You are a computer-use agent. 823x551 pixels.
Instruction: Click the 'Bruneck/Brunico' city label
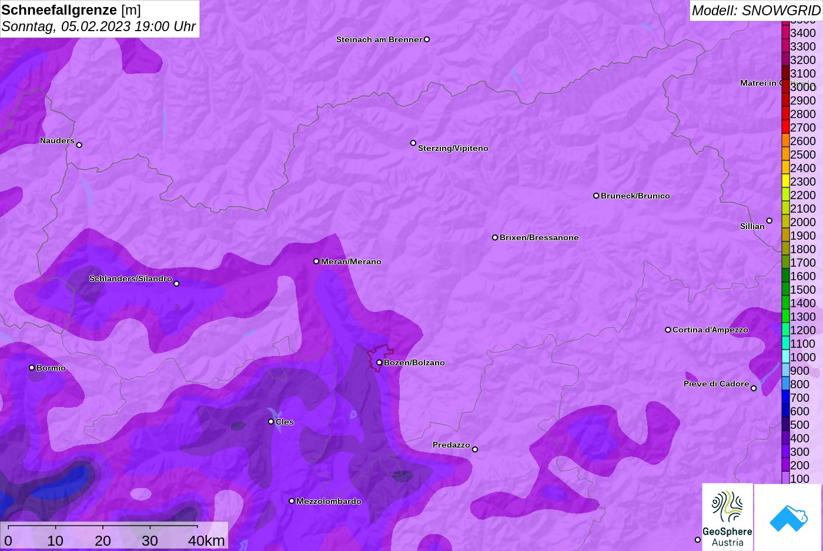point(635,196)
